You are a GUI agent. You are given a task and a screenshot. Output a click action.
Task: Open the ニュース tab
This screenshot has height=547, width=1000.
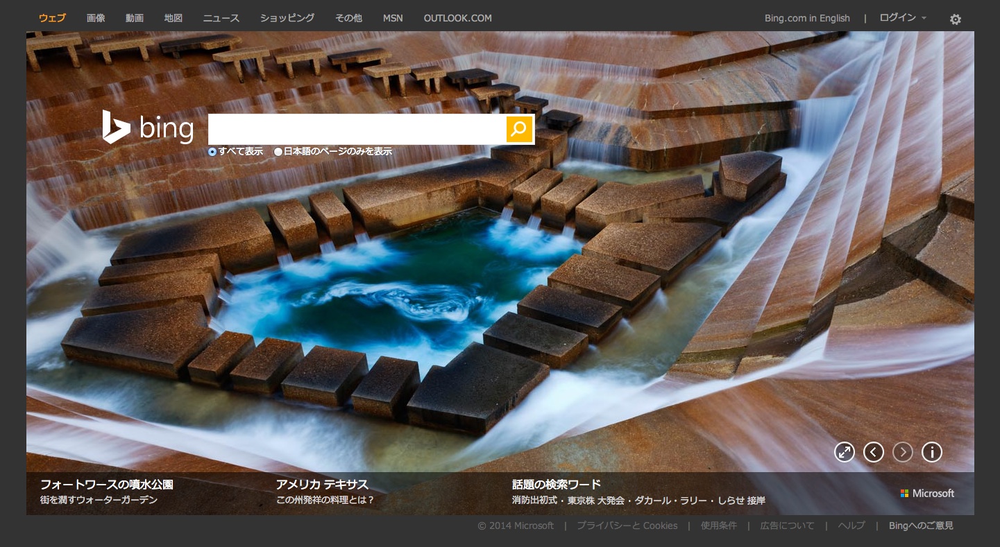click(x=221, y=18)
